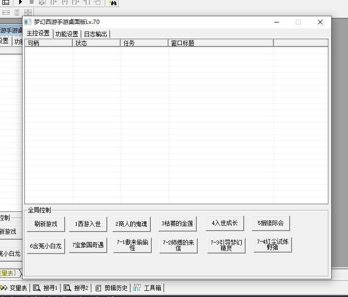Select the 搜寻2 bottom tab

(76, 288)
